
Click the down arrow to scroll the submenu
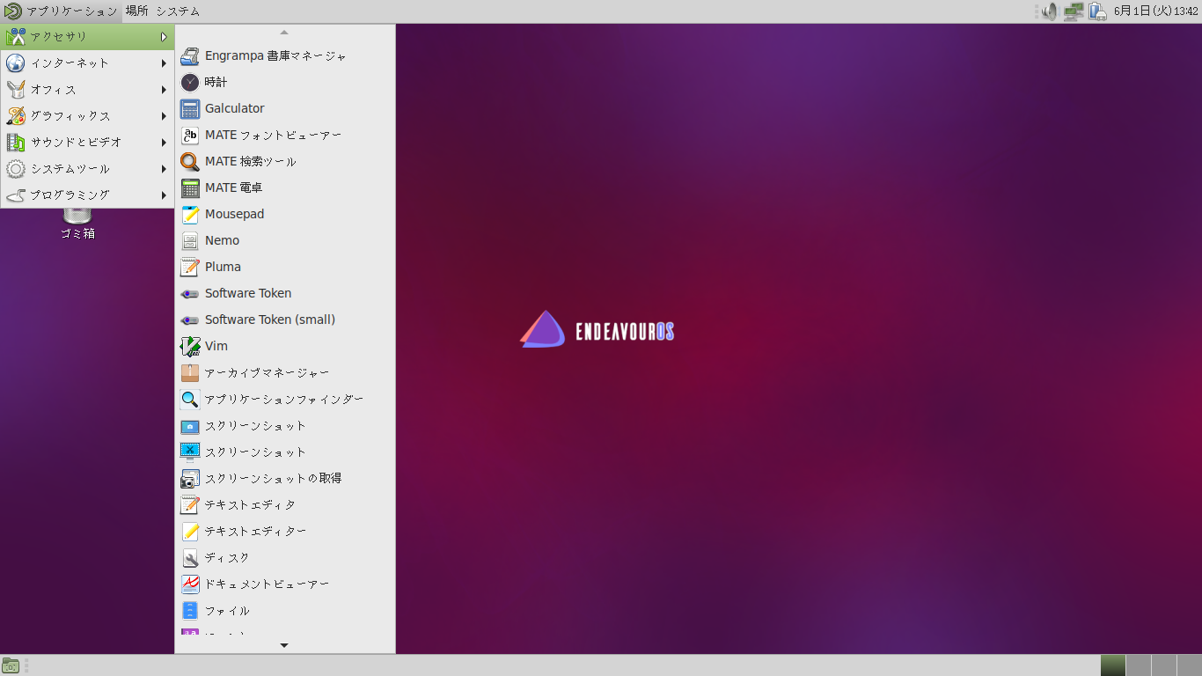pos(284,645)
